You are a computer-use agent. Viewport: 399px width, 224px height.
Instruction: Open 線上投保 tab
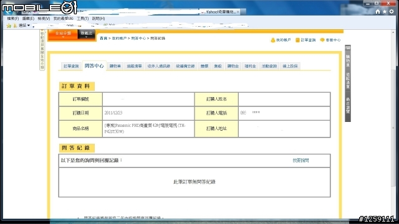(290, 66)
